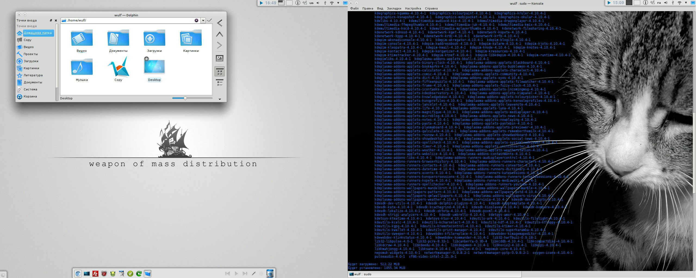Screen dimensions: 696x278
Task: Open location bar history dropdown
Action: 203,20
